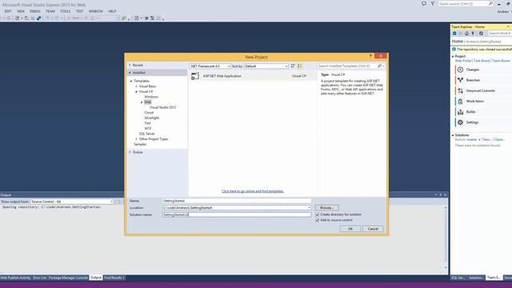512x288 pixels.
Task: Open the Web Portal link
Action: coord(463,61)
